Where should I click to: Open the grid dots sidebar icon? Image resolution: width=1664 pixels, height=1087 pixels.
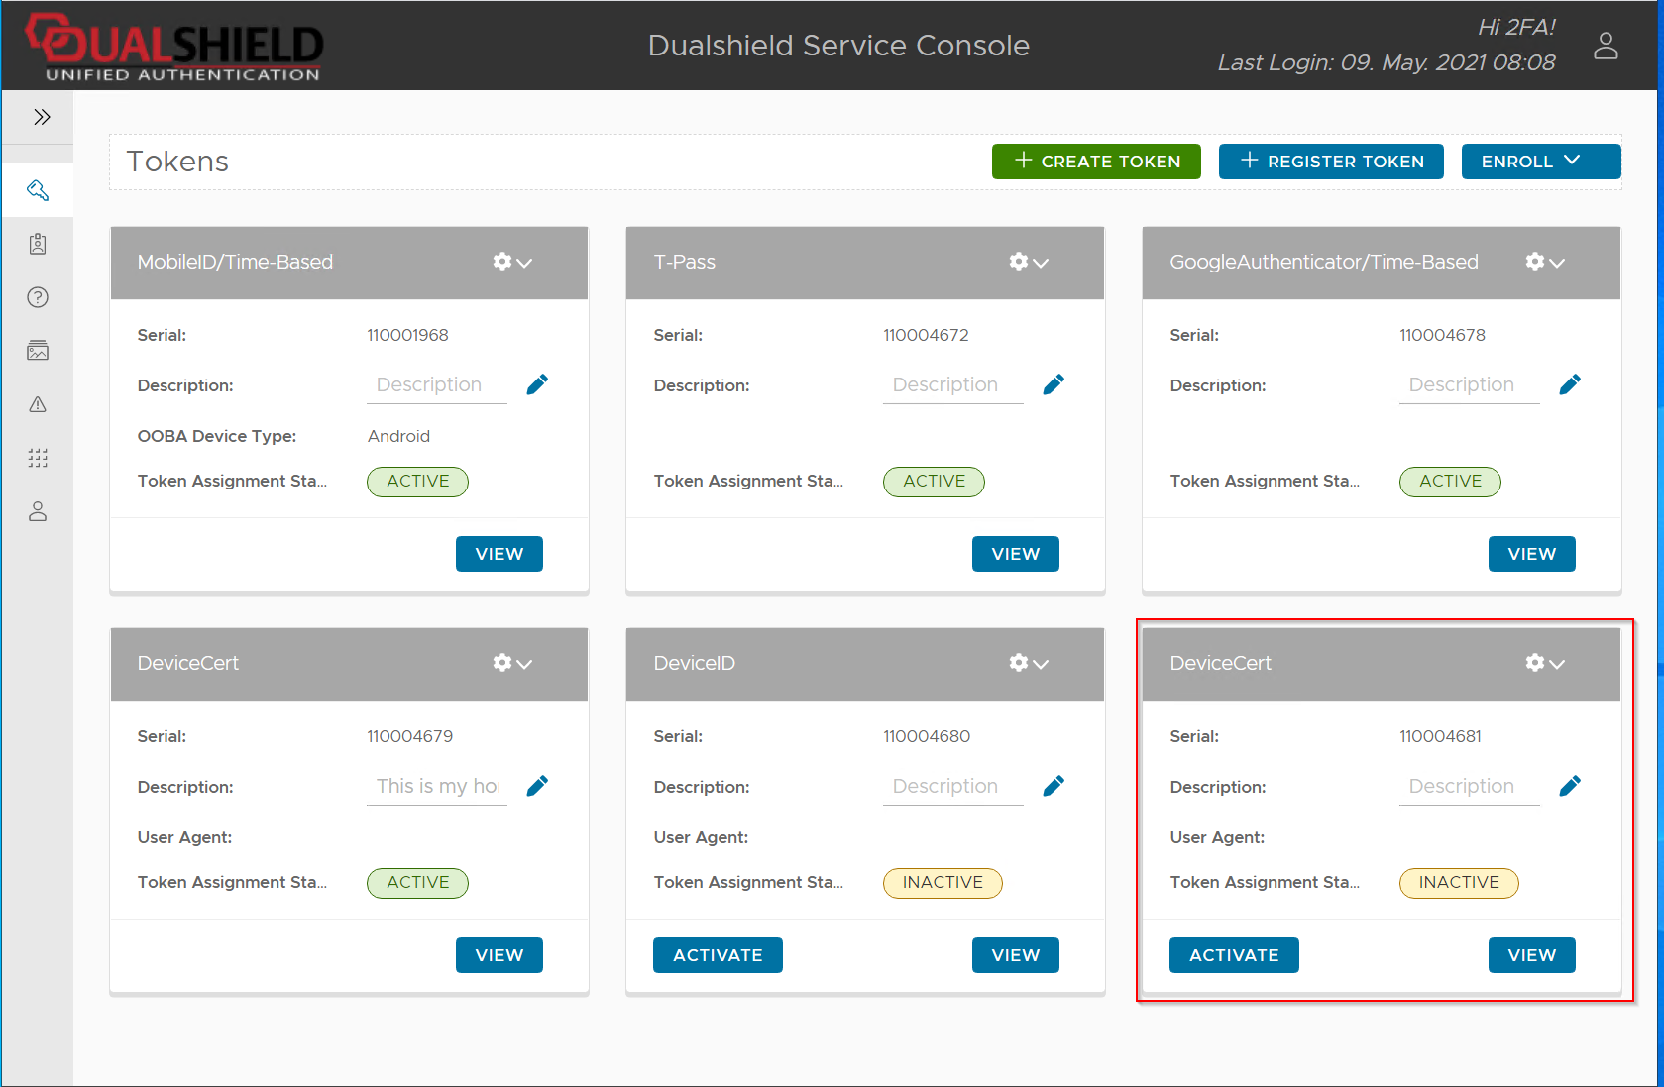click(38, 458)
